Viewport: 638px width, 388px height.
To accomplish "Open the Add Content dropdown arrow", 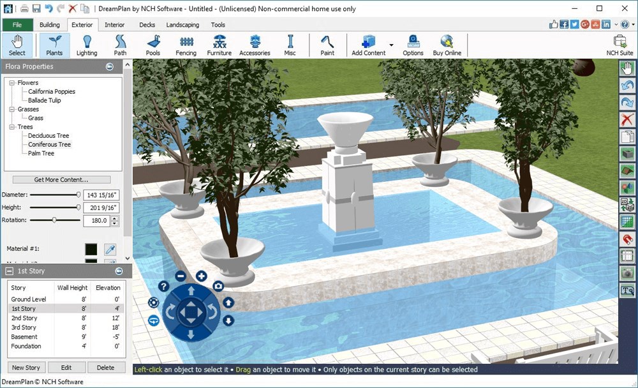I will (392, 45).
